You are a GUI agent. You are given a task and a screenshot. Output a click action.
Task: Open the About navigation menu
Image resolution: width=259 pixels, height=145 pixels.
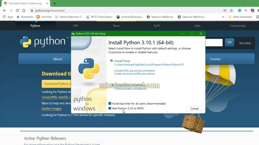58,59
